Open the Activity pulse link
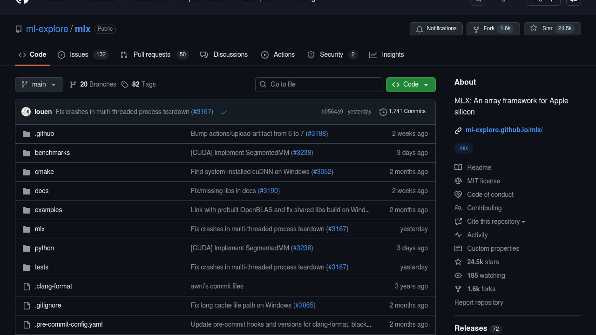 [477, 235]
